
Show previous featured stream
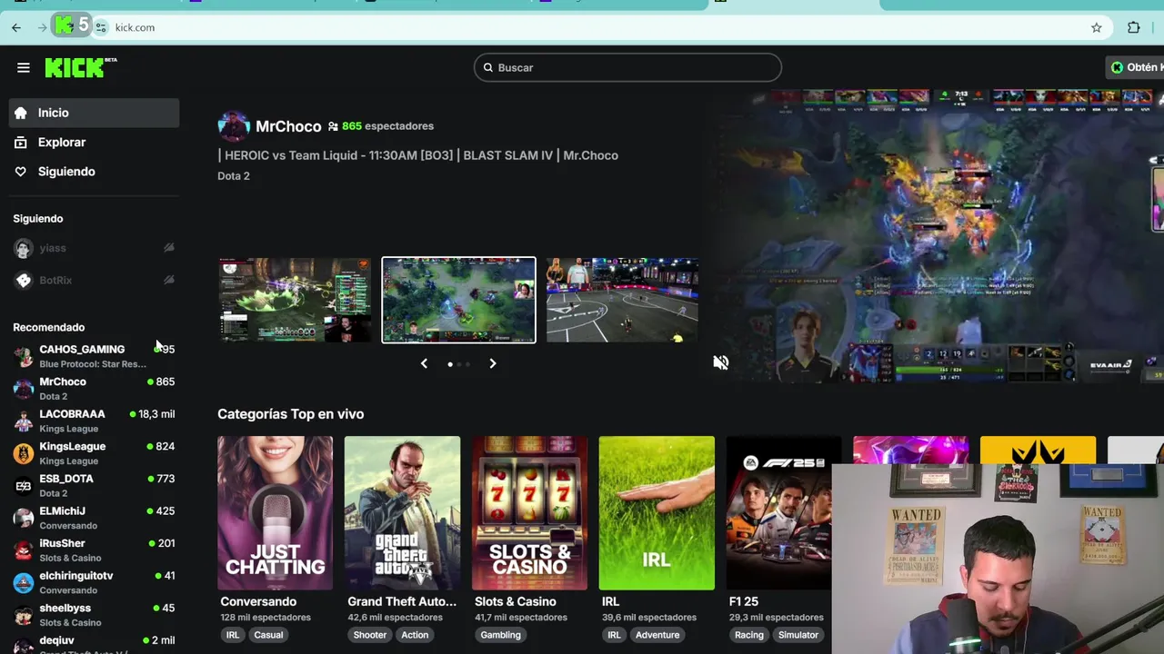pyautogui.click(x=424, y=363)
